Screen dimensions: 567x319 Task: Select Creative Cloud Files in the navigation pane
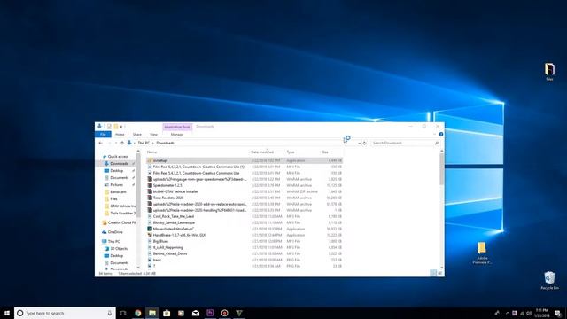click(x=122, y=222)
